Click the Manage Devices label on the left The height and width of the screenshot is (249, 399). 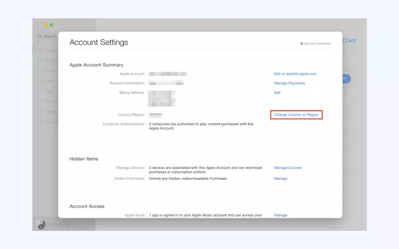click(x=131, y=168)
